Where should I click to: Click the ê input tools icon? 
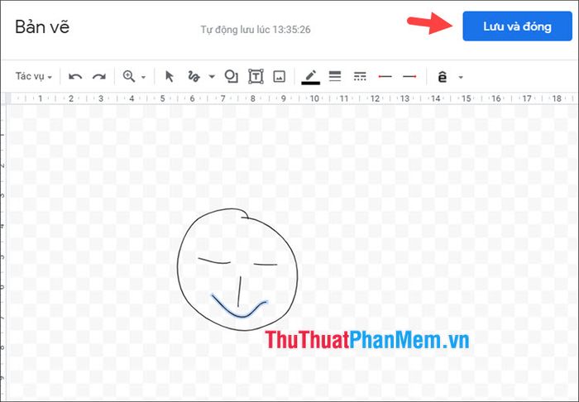point(442,77)
